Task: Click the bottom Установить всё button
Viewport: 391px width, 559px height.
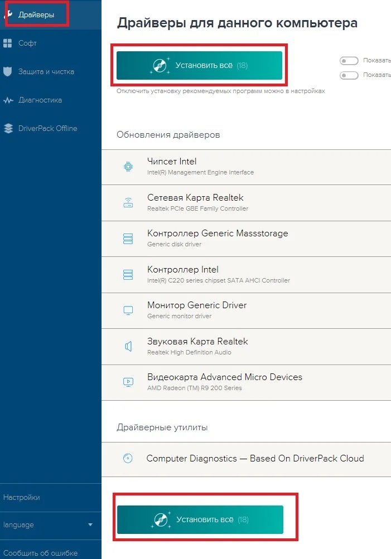Action: (200, 519)
